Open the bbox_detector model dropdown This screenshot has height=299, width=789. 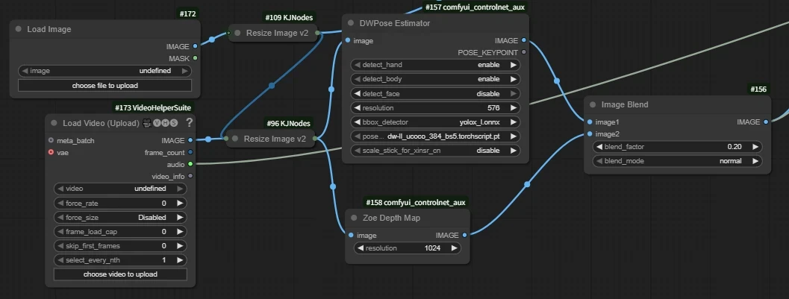437,122
